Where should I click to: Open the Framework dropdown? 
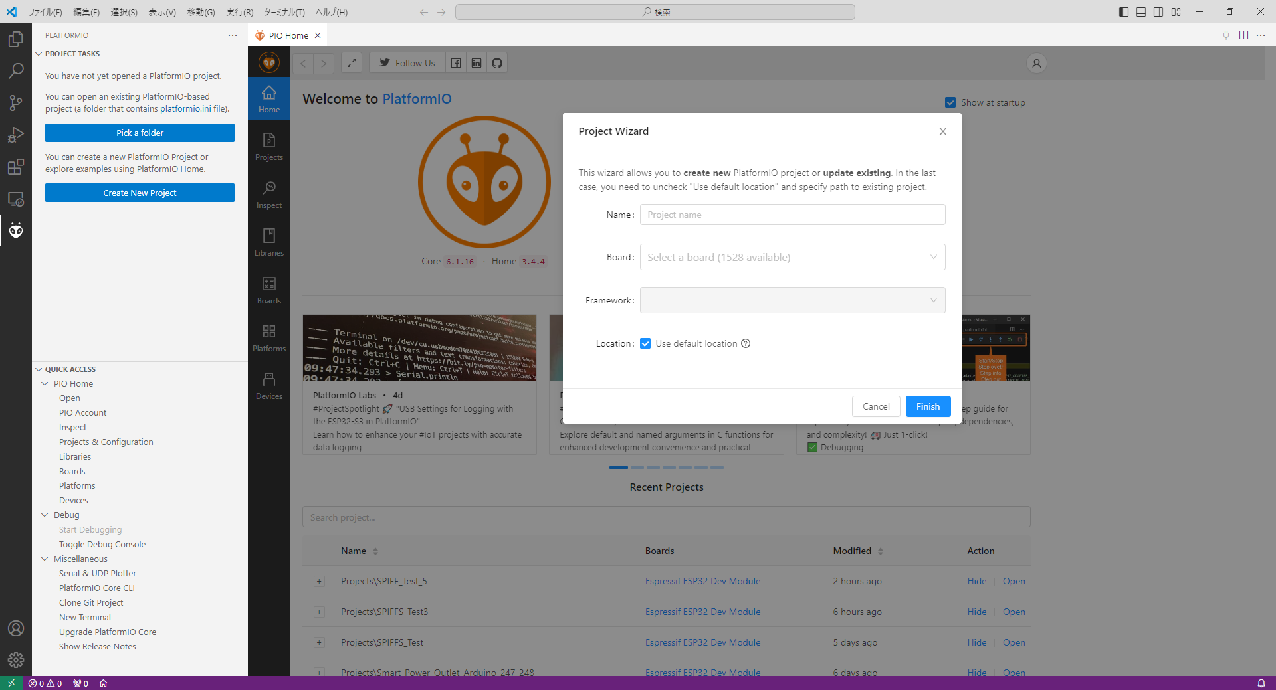pyautogui.click(x=792, y=300)
